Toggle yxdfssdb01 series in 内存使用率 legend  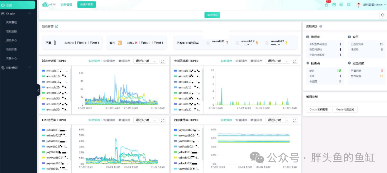(187, 141)
